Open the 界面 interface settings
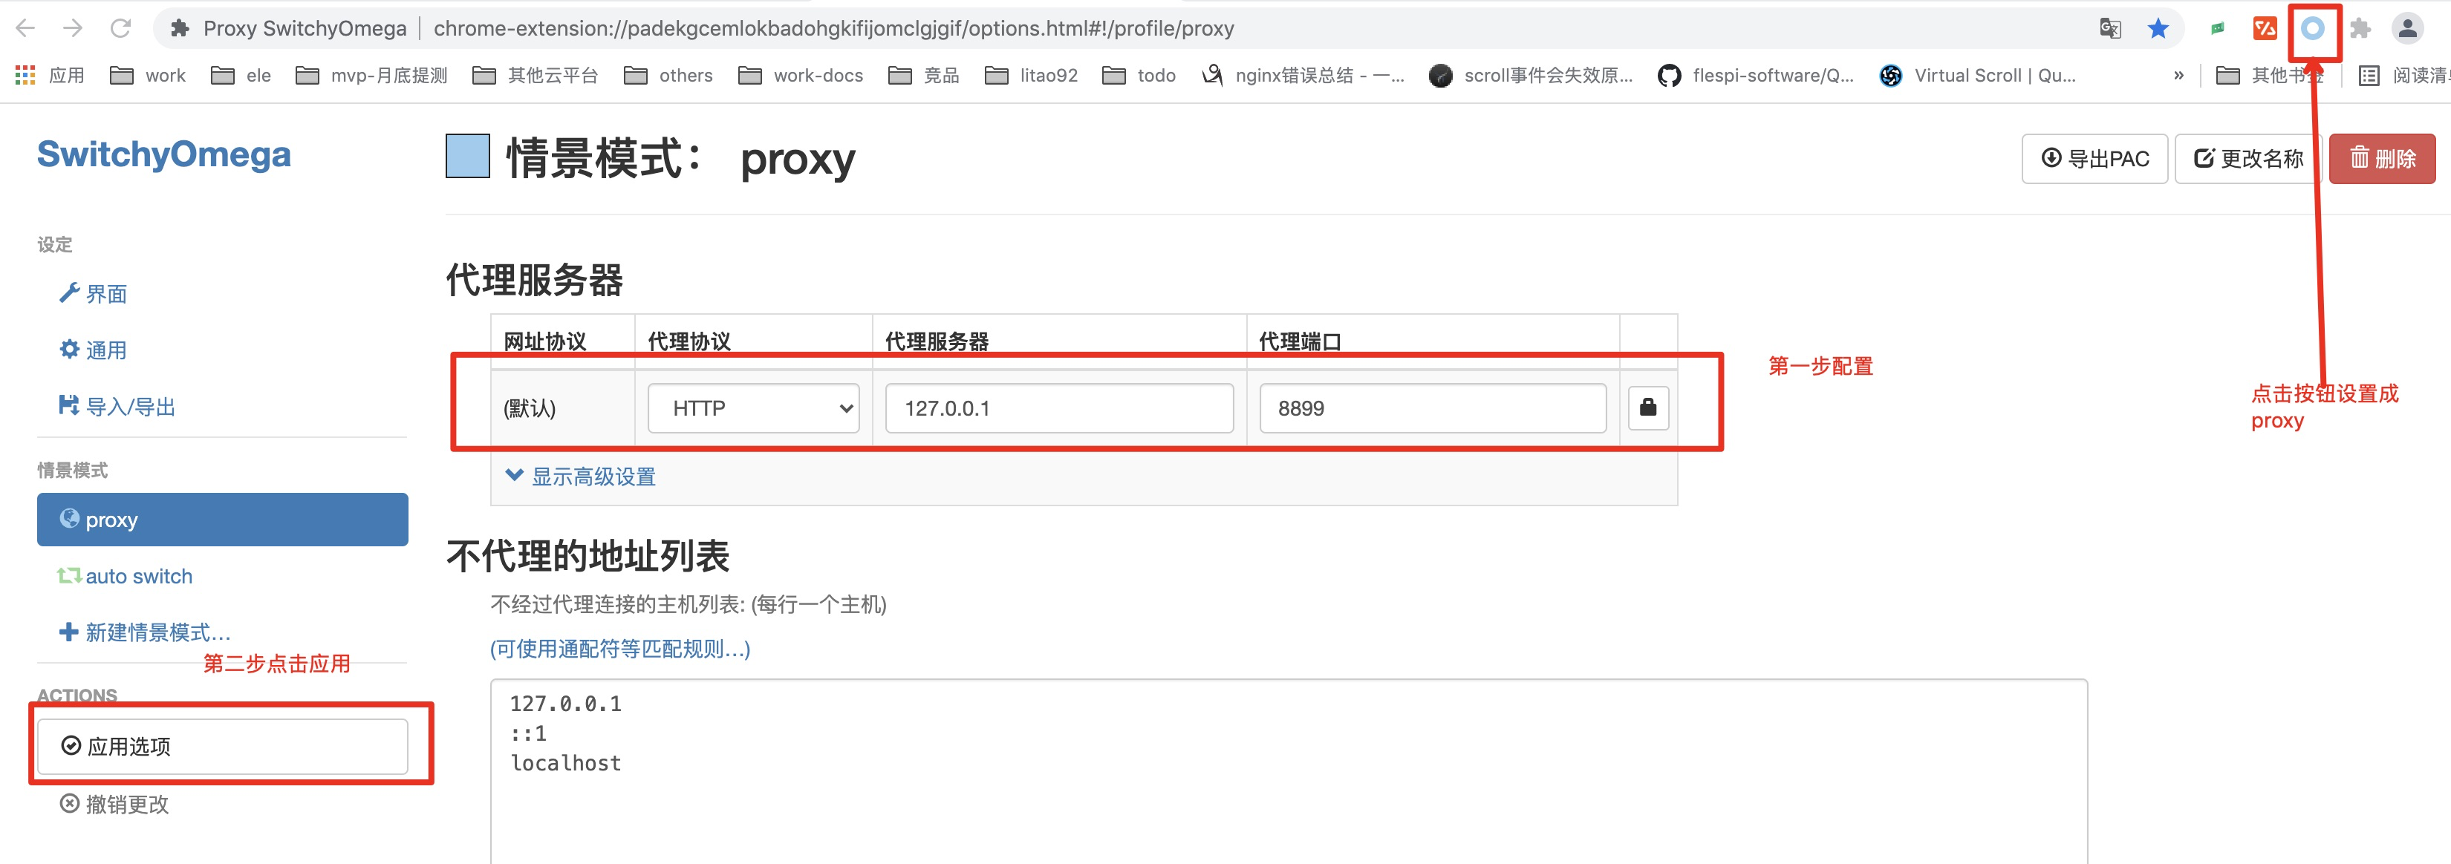Viewport: 2451px width, 864px height. click(x=105, y=294)
